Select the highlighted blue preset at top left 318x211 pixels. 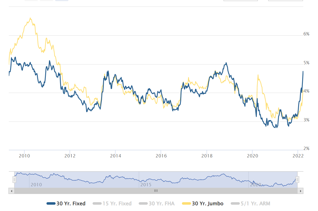[62, 1]
